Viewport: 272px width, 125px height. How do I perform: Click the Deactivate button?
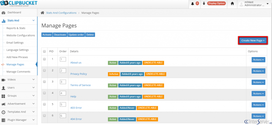(x=60, y=35)
